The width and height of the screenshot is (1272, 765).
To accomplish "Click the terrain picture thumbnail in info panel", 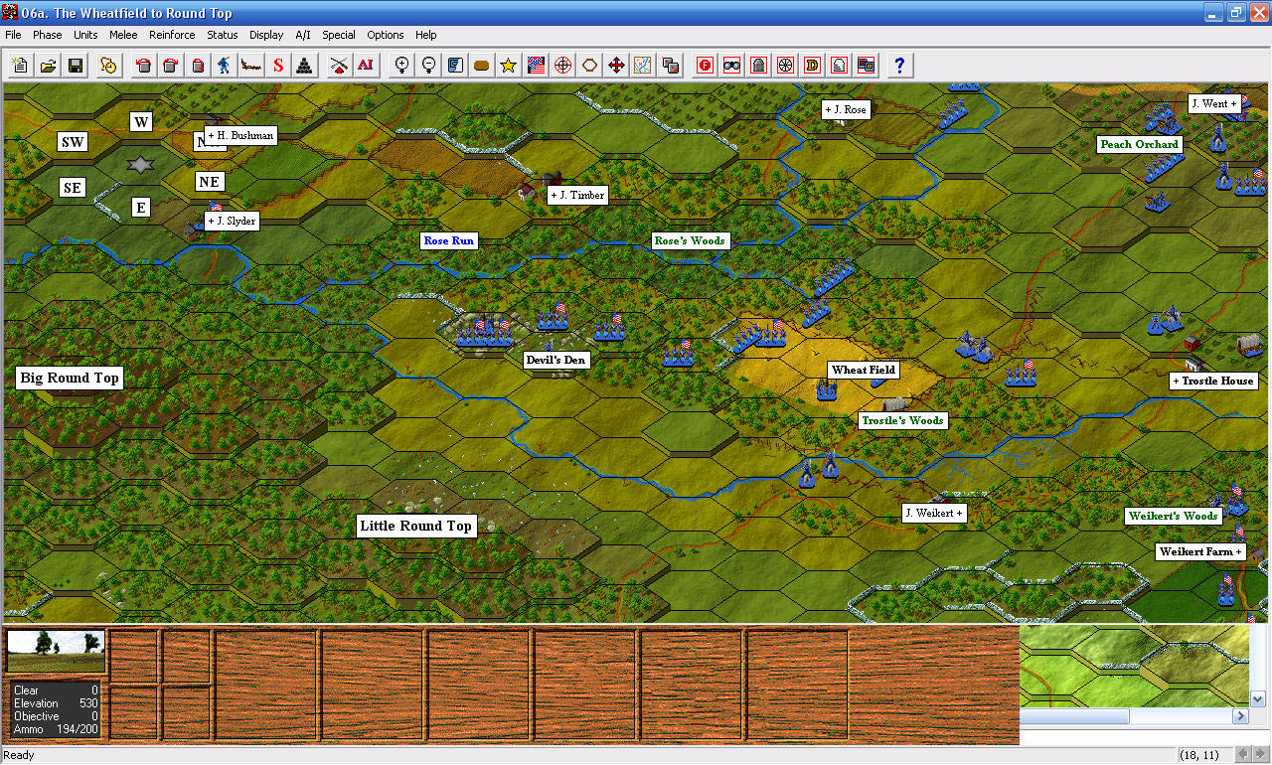I will (56, 651).
